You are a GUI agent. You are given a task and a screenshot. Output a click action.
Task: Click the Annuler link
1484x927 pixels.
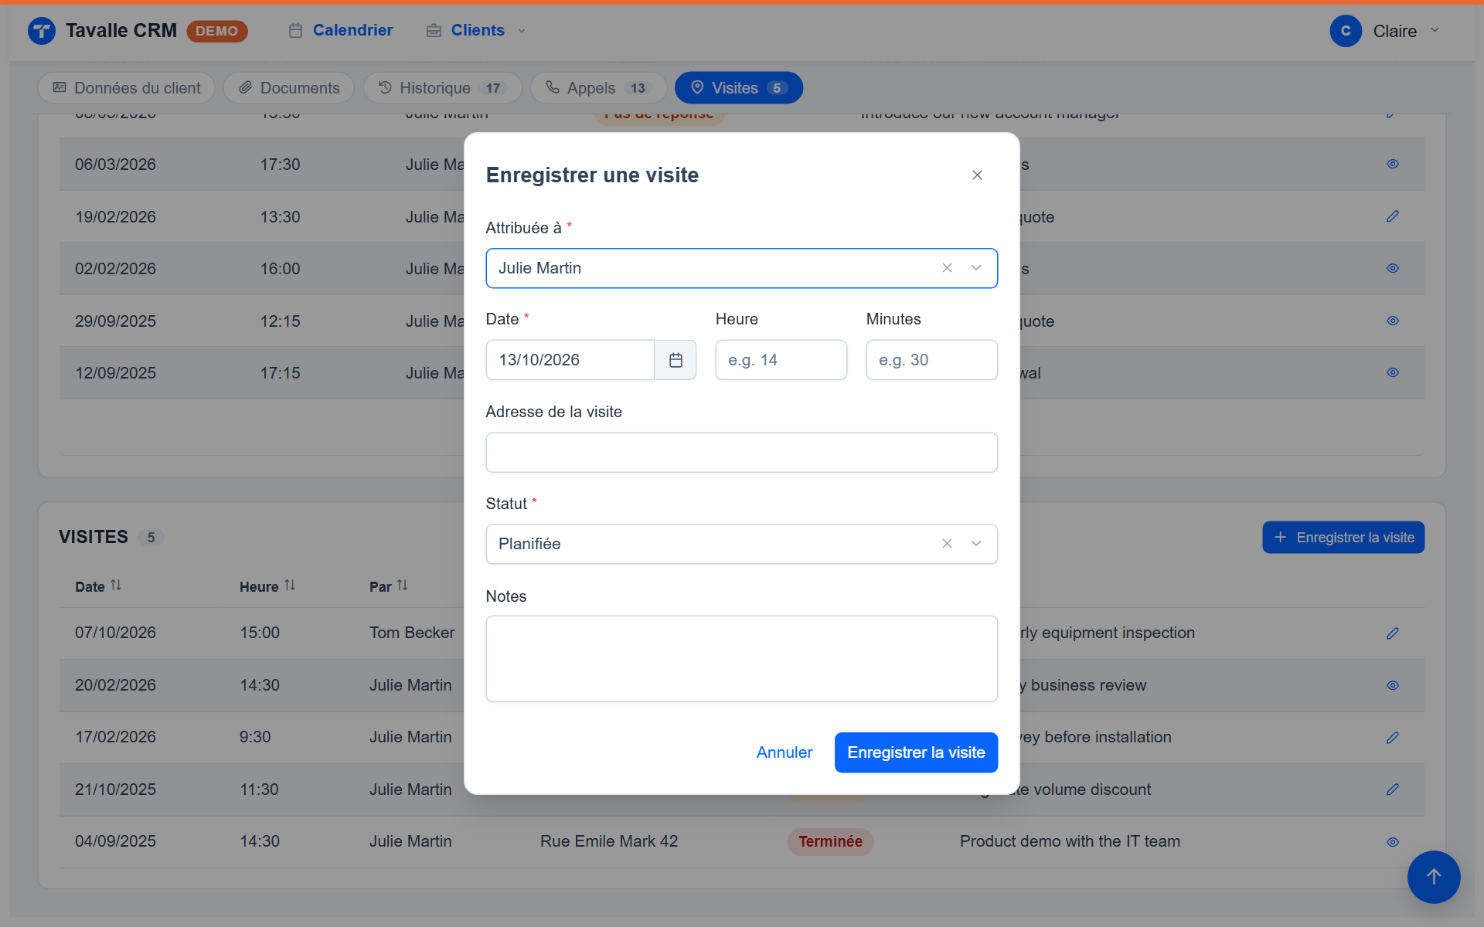[x=784, y=752]
